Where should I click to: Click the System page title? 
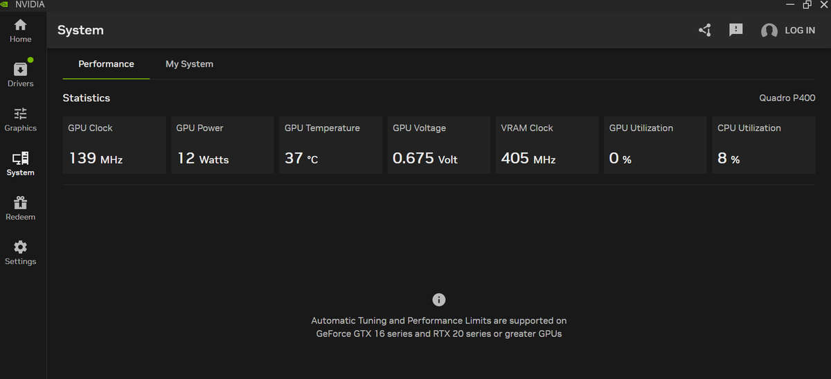click(80, 30)
